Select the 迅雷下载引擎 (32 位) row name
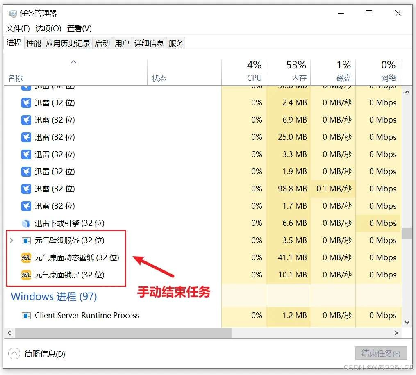 (70, 223)
